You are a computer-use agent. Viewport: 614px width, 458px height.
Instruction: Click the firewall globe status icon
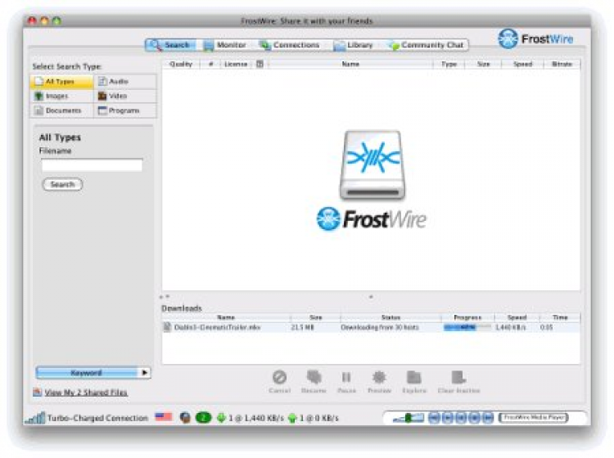click(x=185, y=418)
